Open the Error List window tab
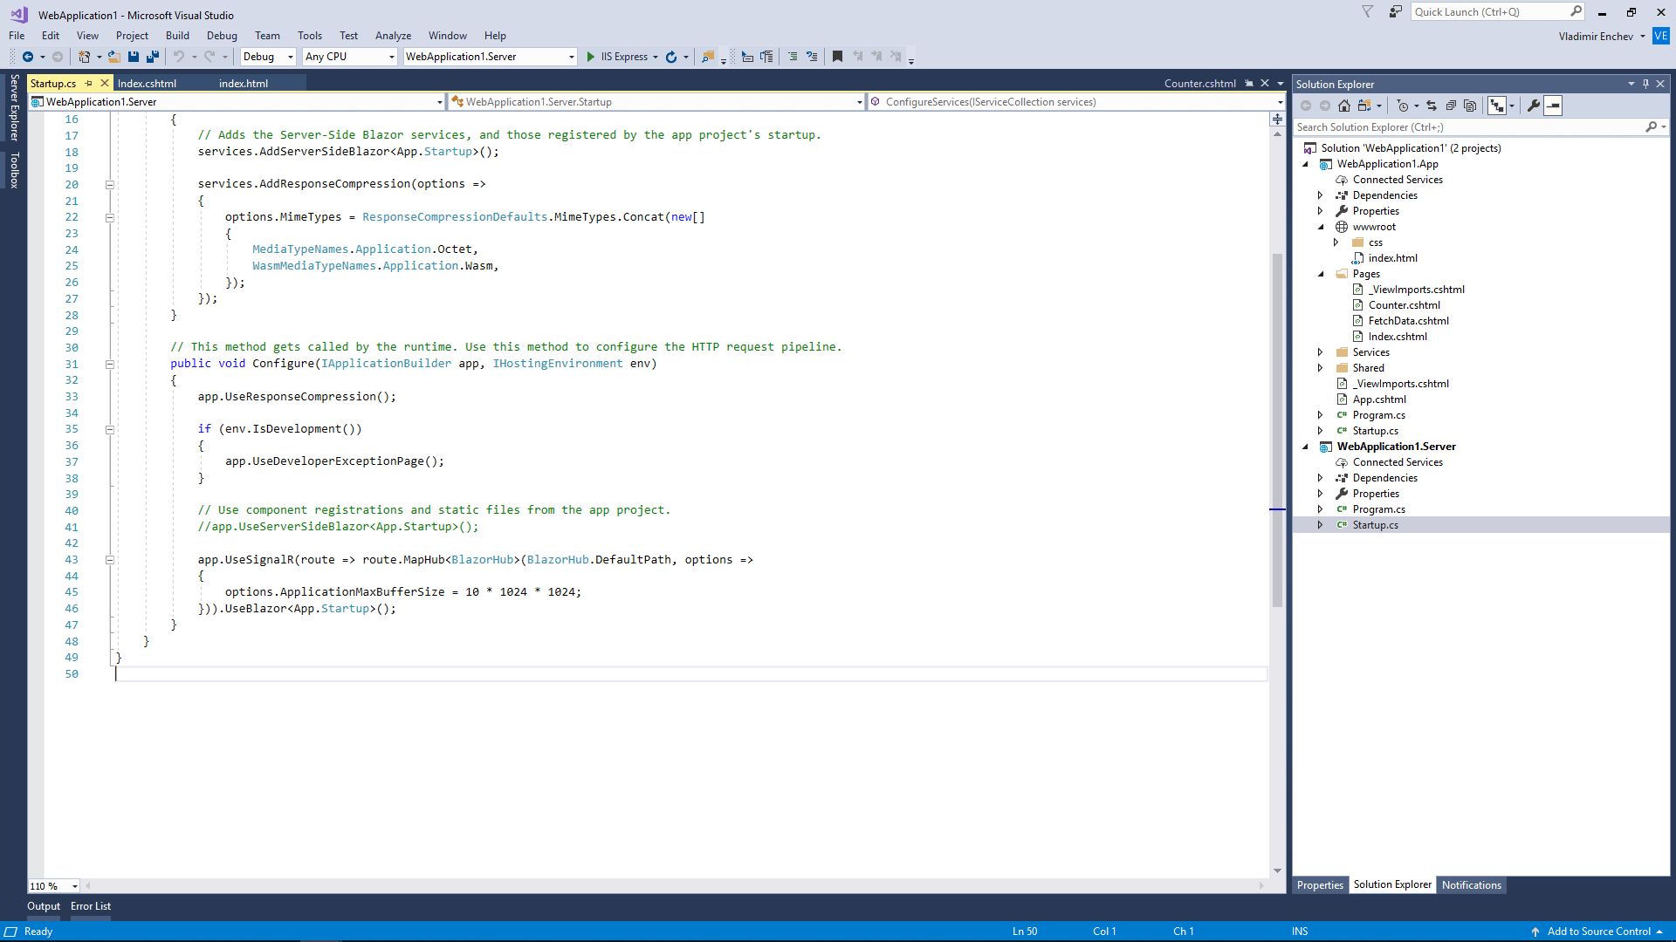 click(x=91, y=906)
